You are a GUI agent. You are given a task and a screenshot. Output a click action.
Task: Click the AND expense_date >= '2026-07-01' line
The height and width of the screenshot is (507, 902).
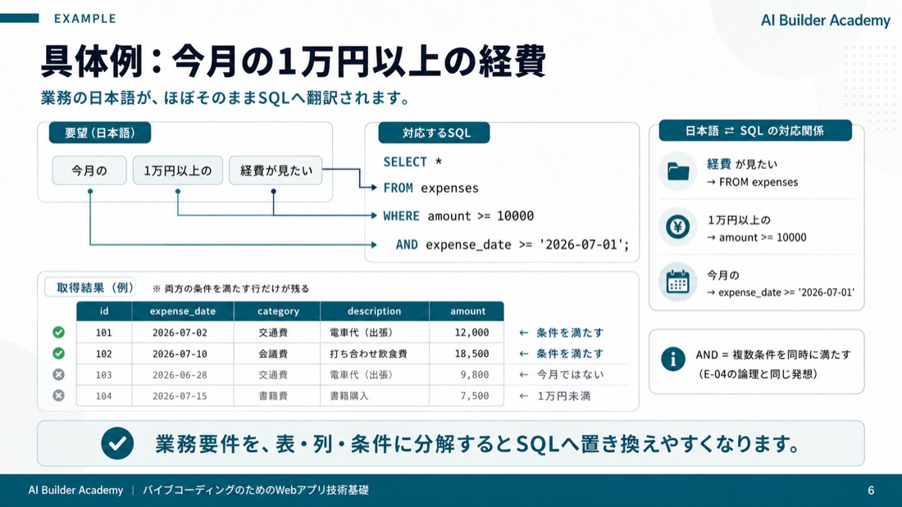[512, 245]
